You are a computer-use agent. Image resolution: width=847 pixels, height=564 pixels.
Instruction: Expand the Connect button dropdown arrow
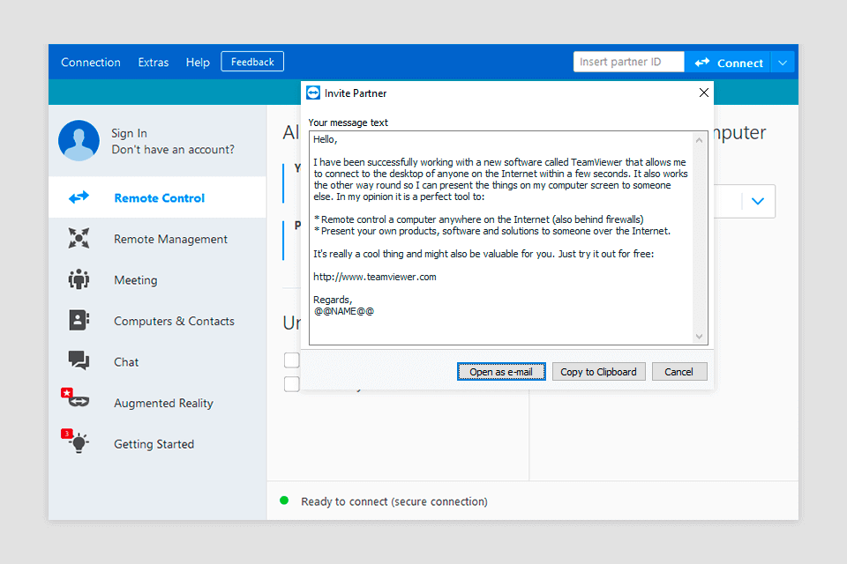[x=783, y=63]
